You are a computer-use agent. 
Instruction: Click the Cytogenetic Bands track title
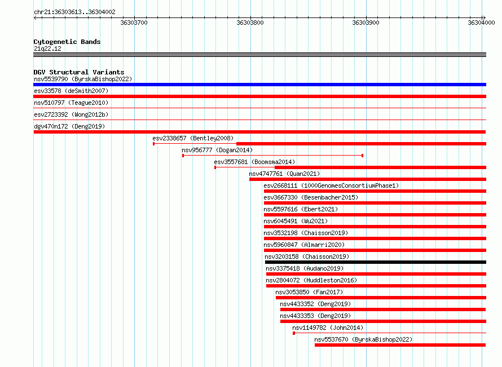pyautogui.click(x=67, y=42)
